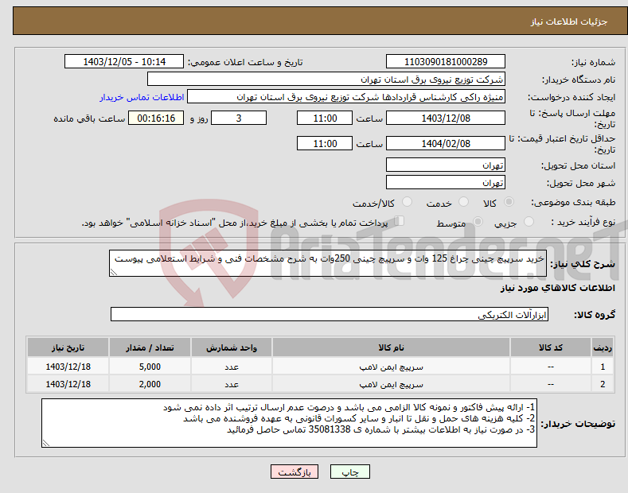Click the اطلاعات کالاهای مورد نیاز heading
This screenshot has height=493, width=628.
[557, 288]
